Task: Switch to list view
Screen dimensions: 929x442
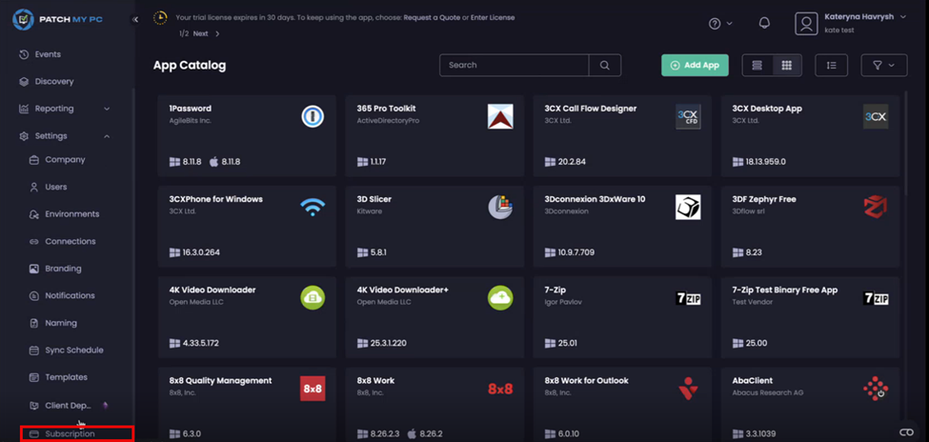Action: 757,65
